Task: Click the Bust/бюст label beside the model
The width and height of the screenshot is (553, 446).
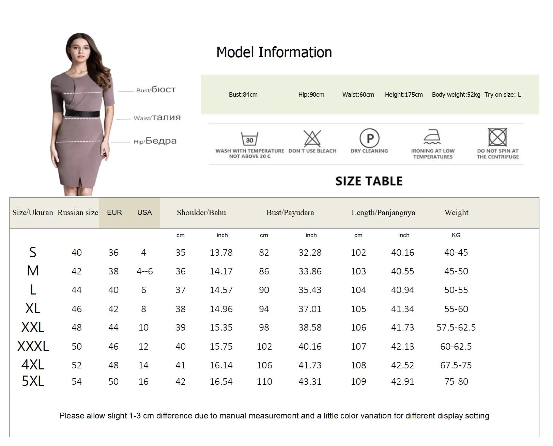Action: point(156,90)
